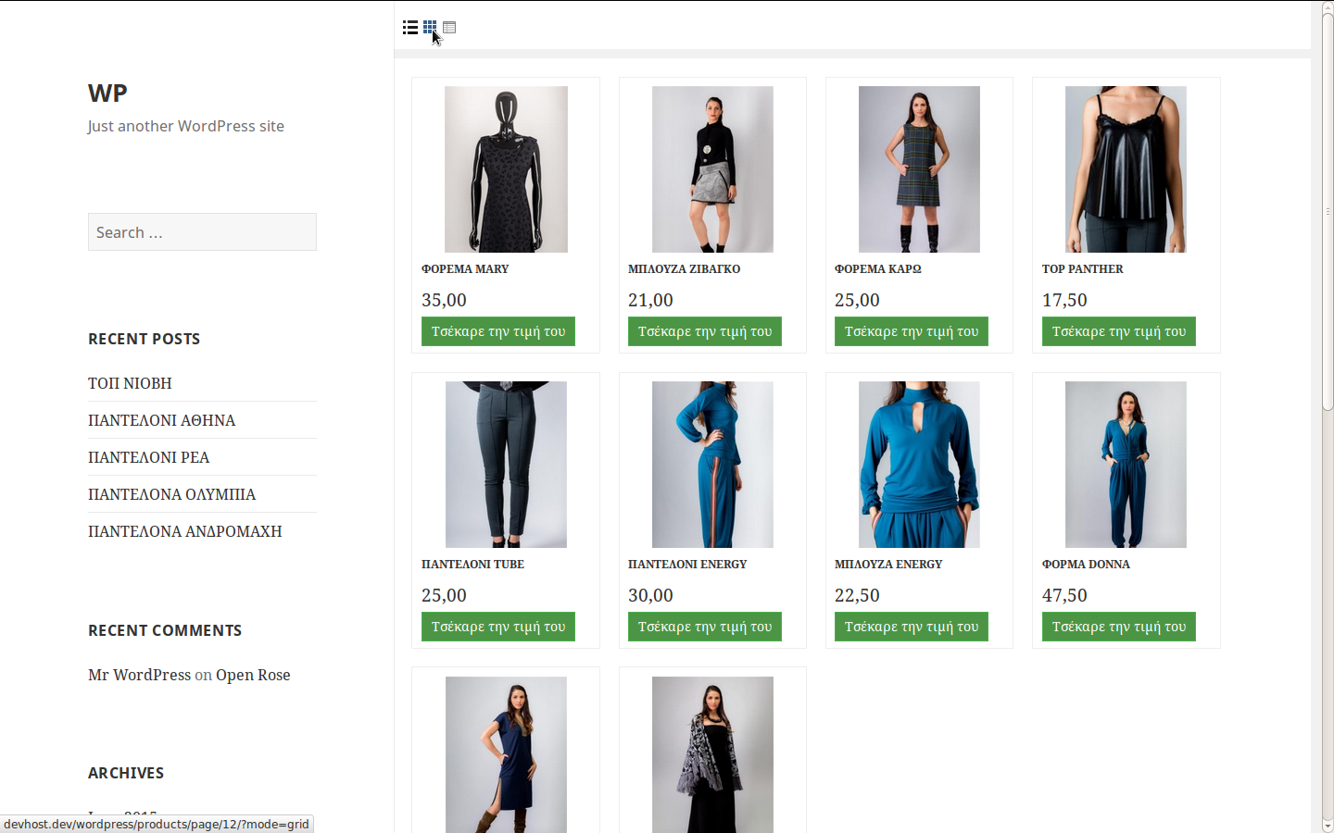Image resolution: width=1334 pixels, height=833 pixels.
Task: Select the grid view mode icon
Action: point(430,28)
